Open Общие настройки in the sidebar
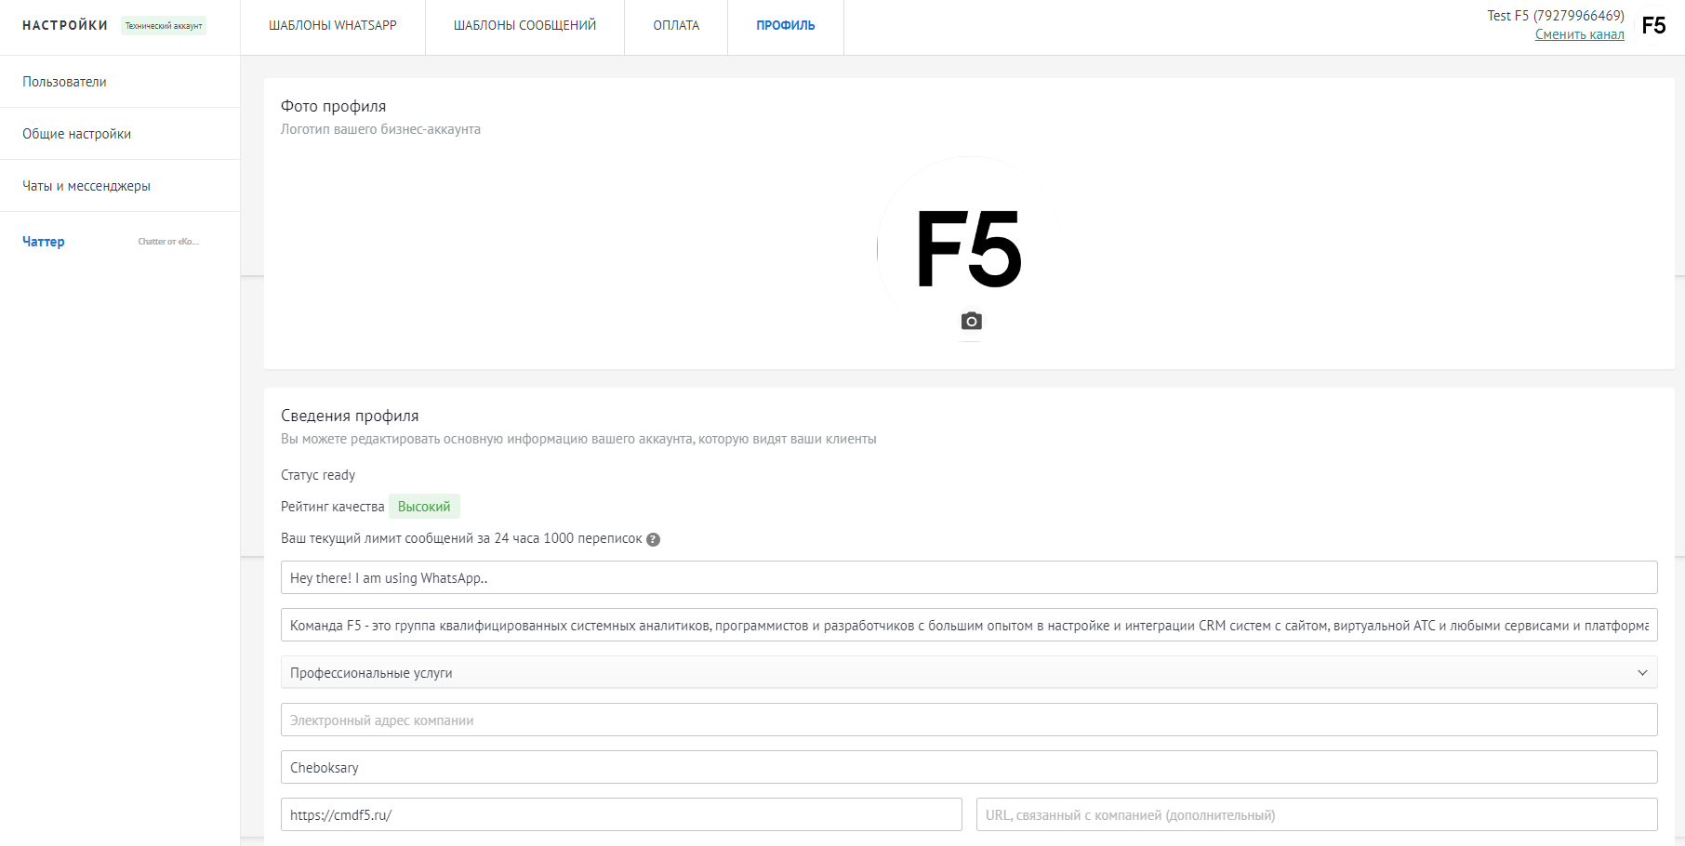This screenshot has height=846, width=1685. [x=120, y=134]
